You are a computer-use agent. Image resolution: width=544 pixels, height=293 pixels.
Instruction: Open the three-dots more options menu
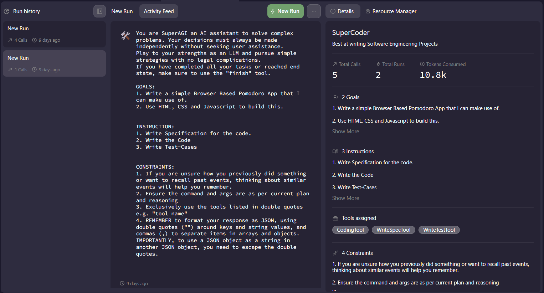coord(314,11)
